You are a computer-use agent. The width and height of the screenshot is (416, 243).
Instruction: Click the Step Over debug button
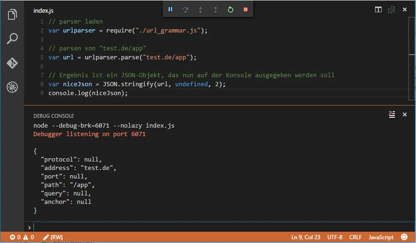point(185,9)
